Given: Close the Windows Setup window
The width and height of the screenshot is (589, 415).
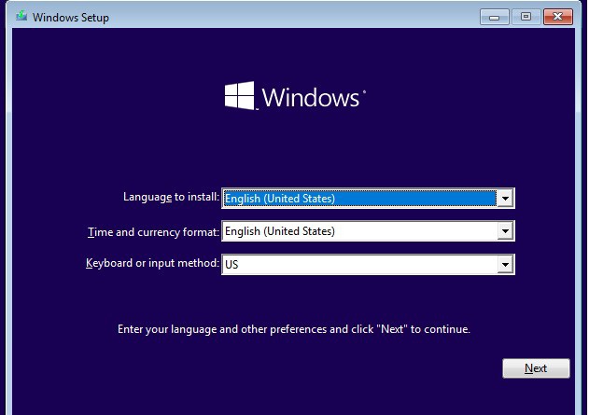Looking at the screenshot, I should tap(558, 18).
